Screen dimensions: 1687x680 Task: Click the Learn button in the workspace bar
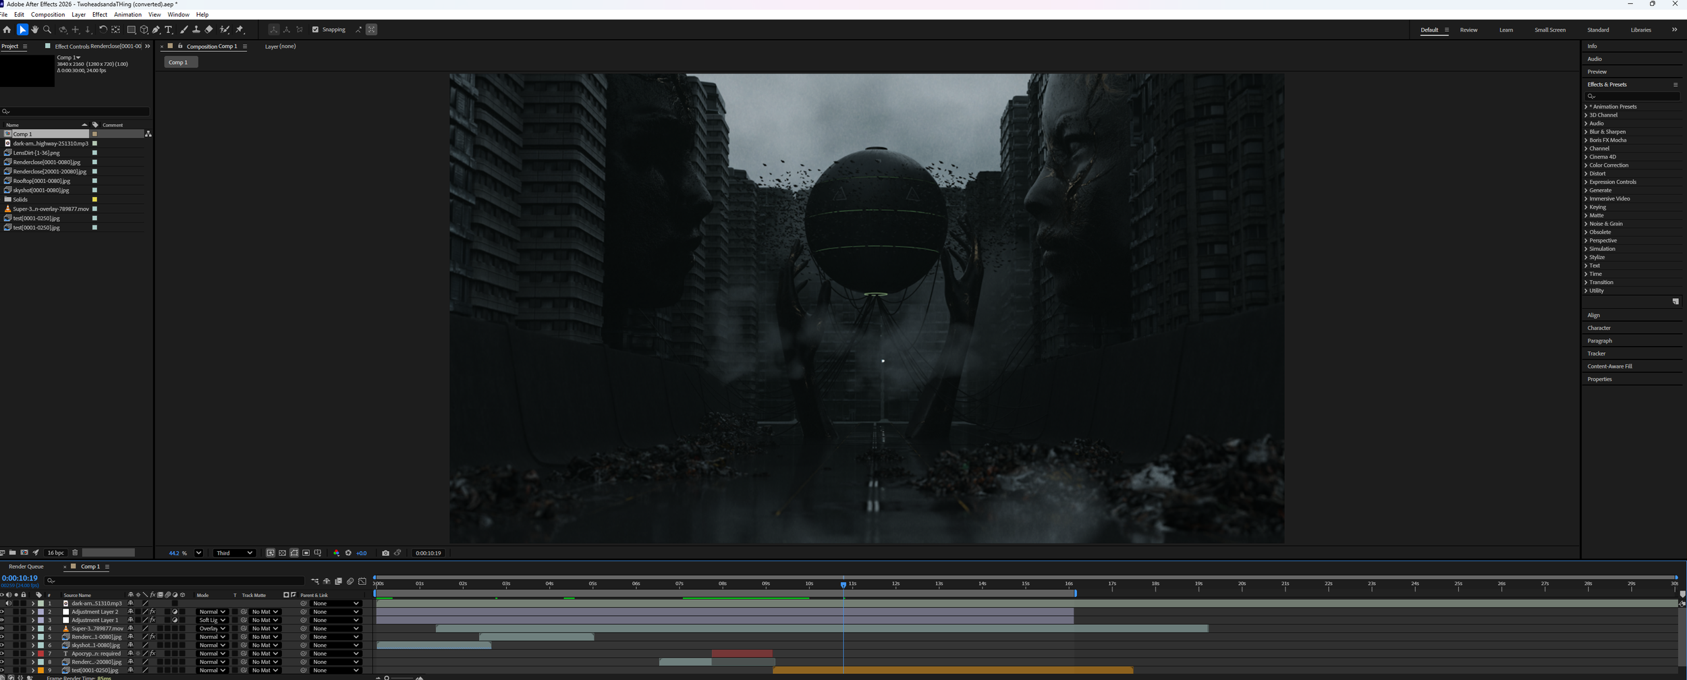pos(1506,30)
